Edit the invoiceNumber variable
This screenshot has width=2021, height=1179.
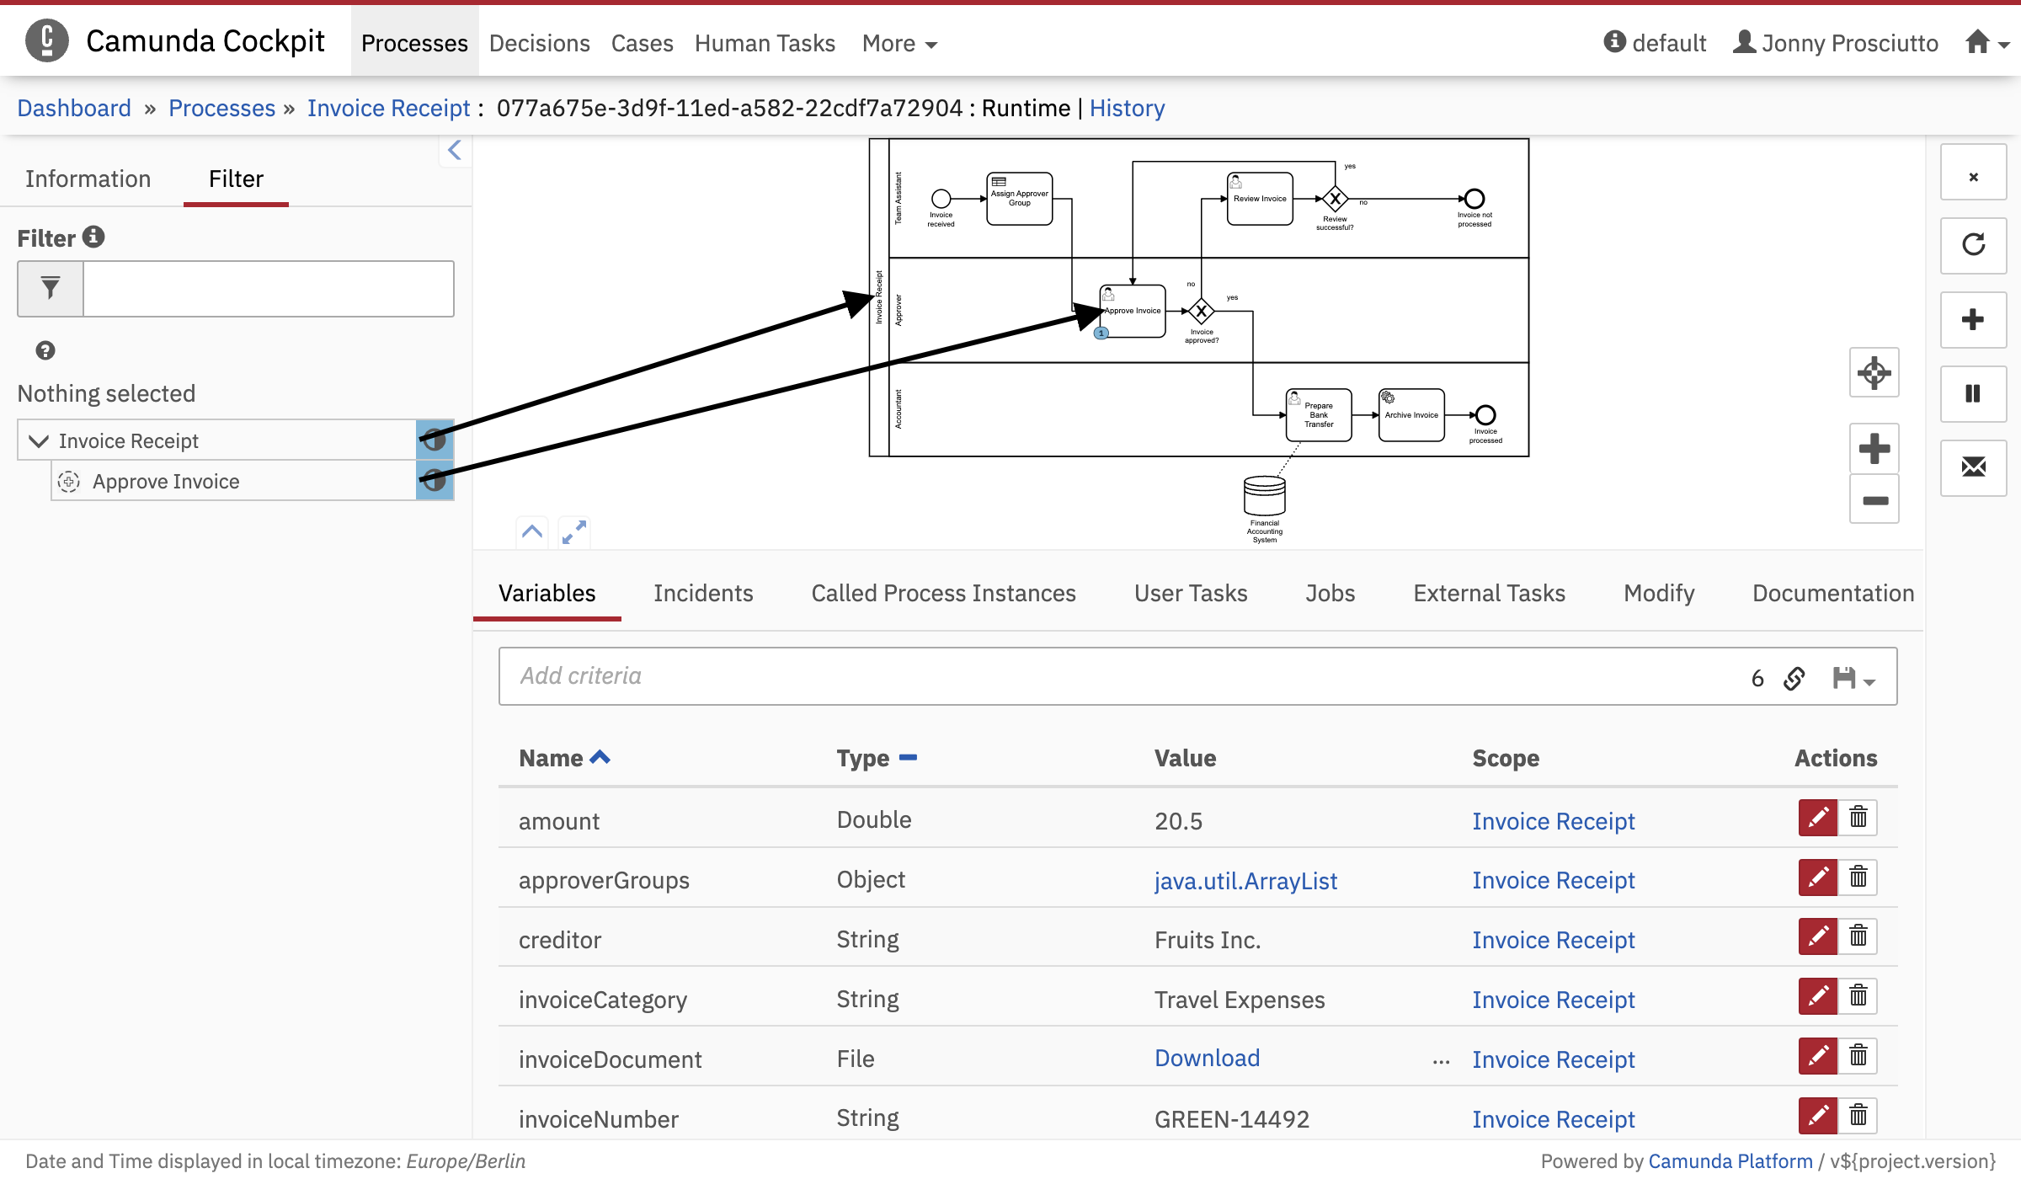(x=1818, y=1116)
